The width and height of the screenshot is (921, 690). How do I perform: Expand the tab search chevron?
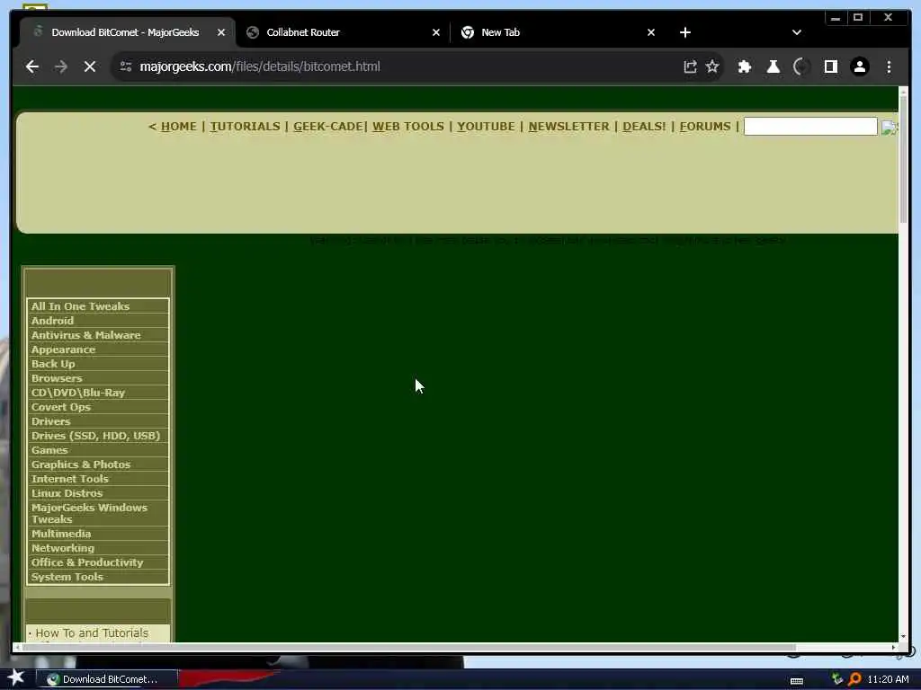(x=797, y=33)
